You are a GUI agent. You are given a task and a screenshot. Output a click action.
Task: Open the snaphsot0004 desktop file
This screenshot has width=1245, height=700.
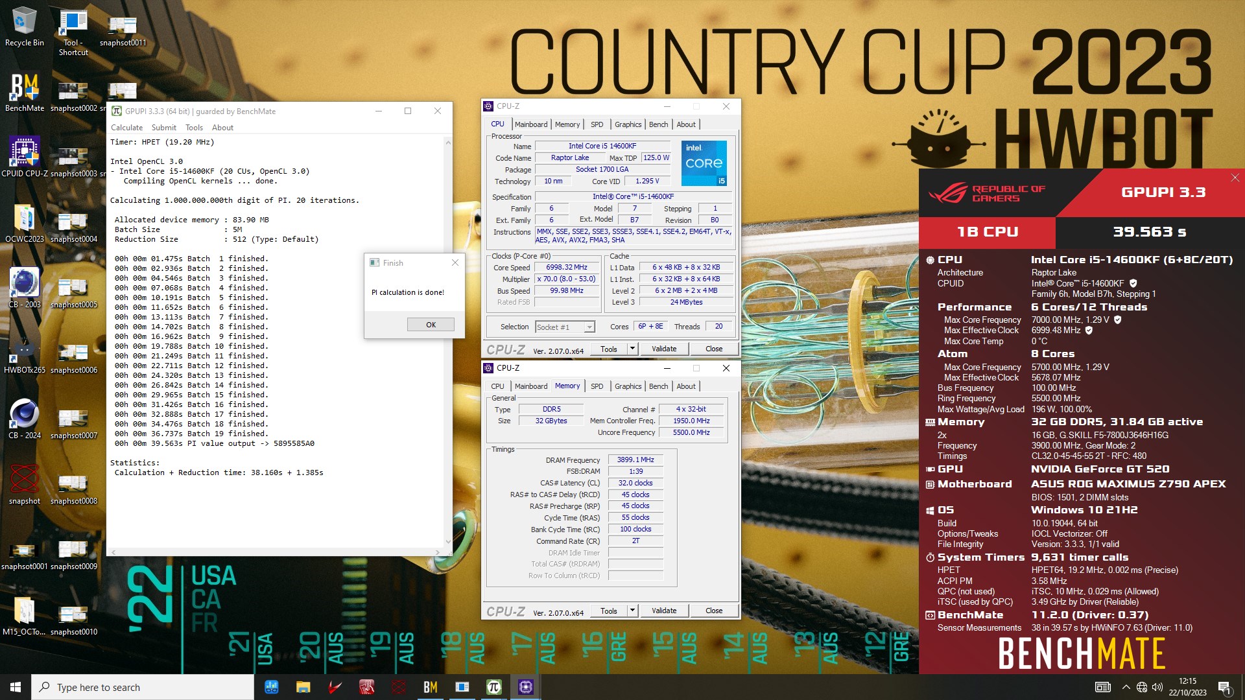click(x=73, y=227)
